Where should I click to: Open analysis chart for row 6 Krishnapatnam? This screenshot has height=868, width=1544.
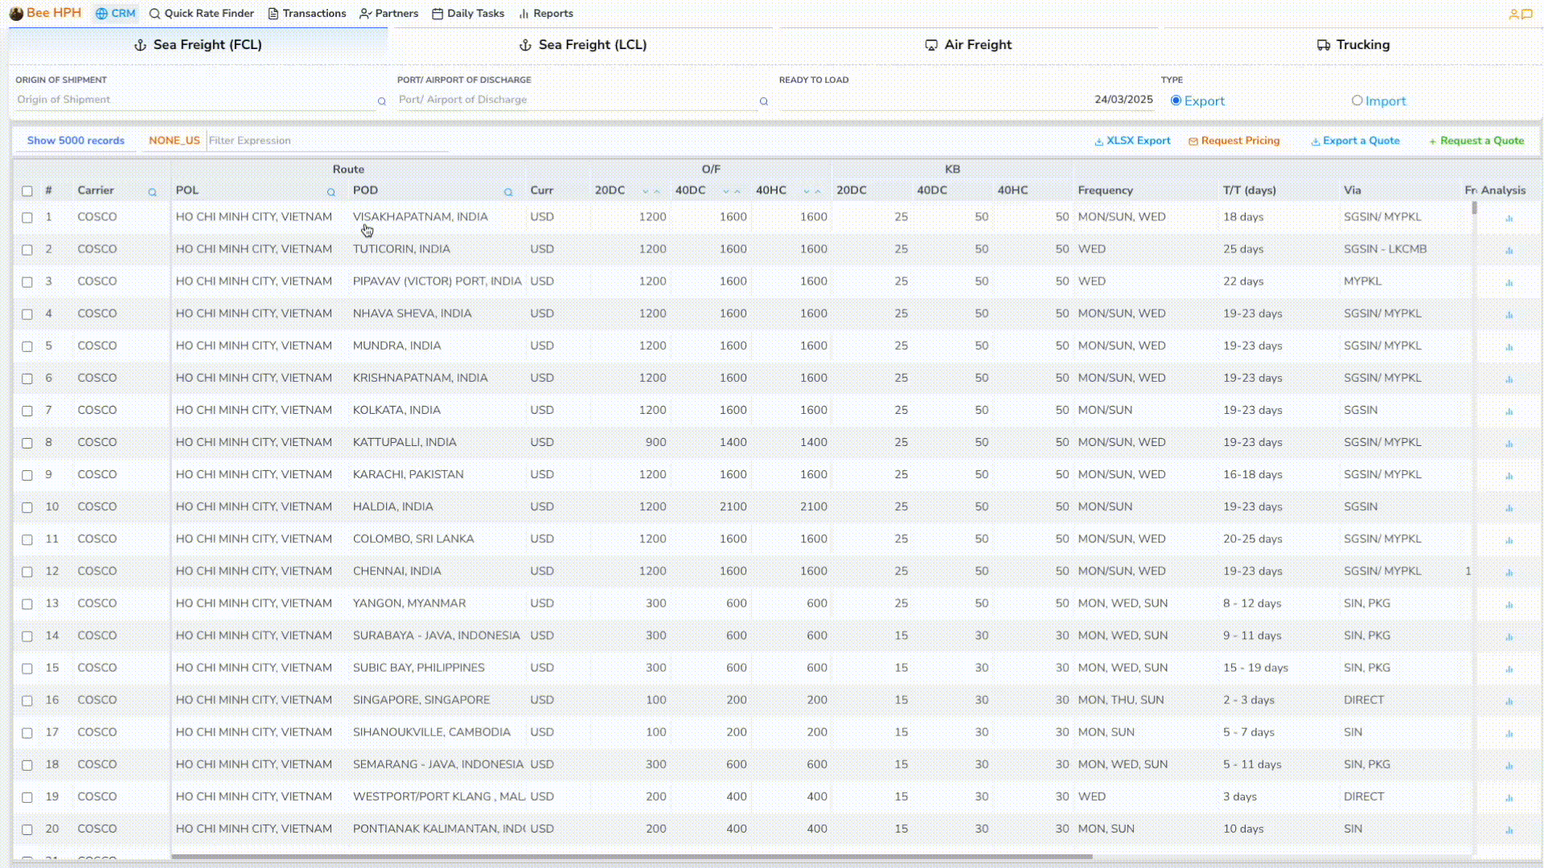(x=1509, y=379)
